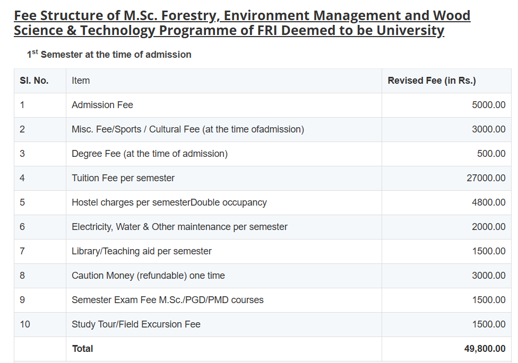
Task: Click the Semester Exam Fee M.Sc./PGD/PMD row
Action: tap(167, 300)
